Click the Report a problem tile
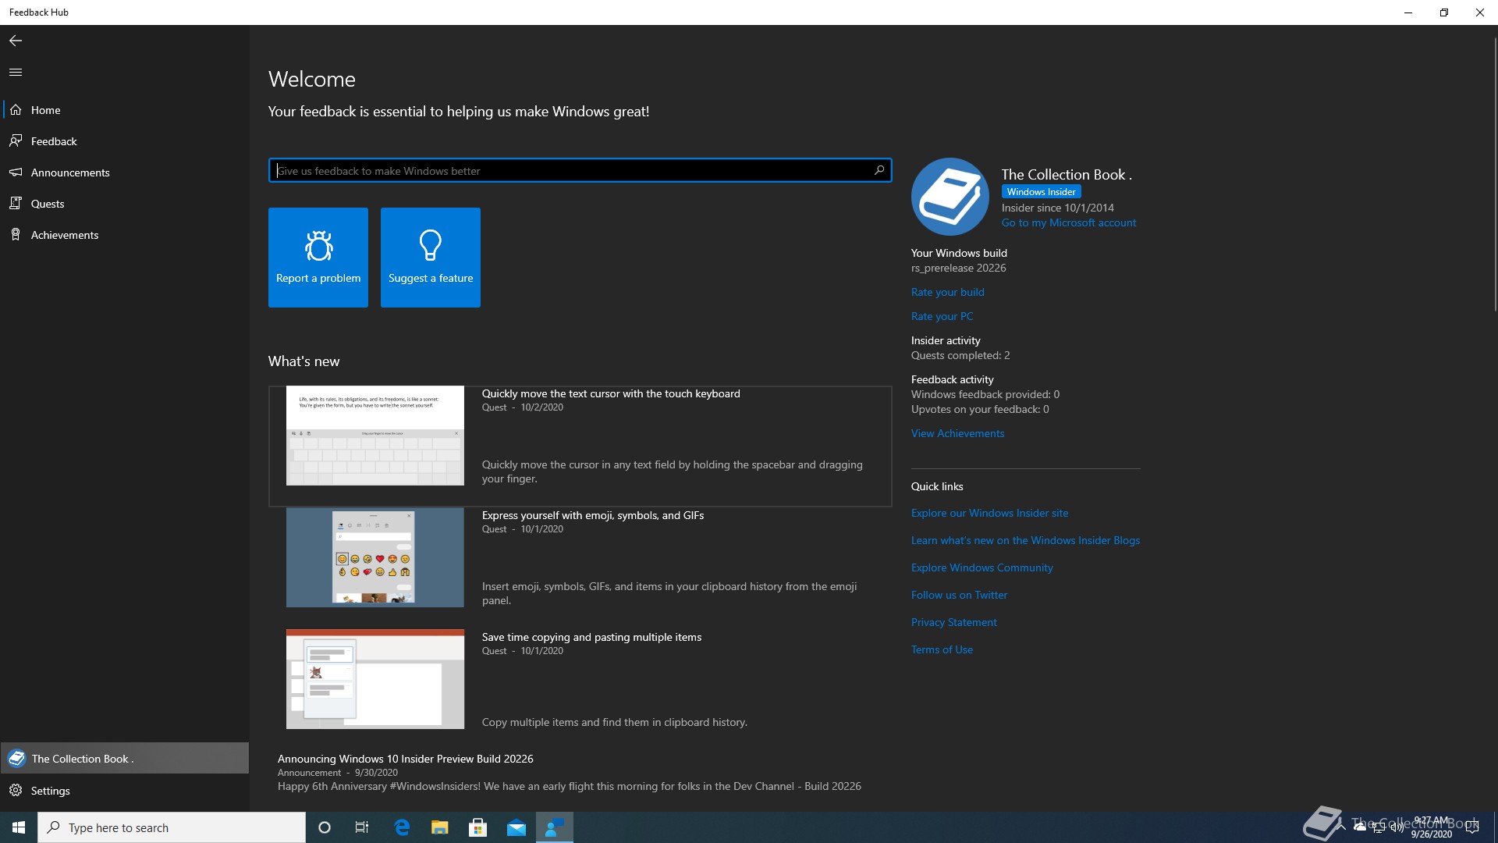The image size is (1498, 843). (x=318, y=258)
